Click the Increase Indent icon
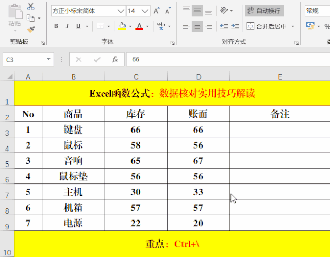Viewport: 330px width, 257px height. (x=235, y=26)
